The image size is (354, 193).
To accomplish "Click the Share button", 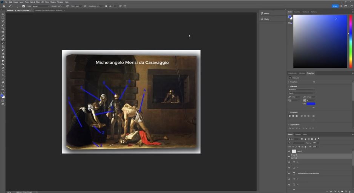I will 335,6.
